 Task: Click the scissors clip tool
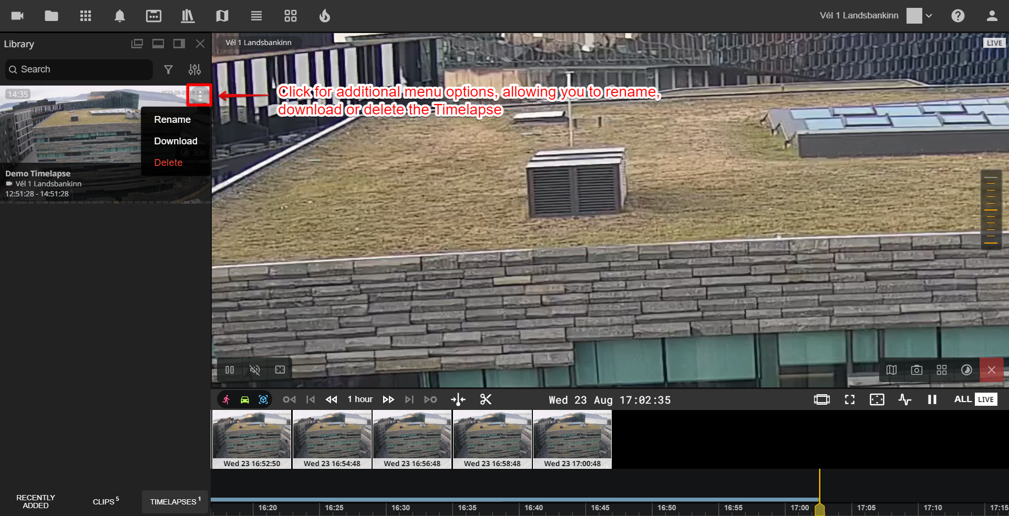[x=486, y=399]
